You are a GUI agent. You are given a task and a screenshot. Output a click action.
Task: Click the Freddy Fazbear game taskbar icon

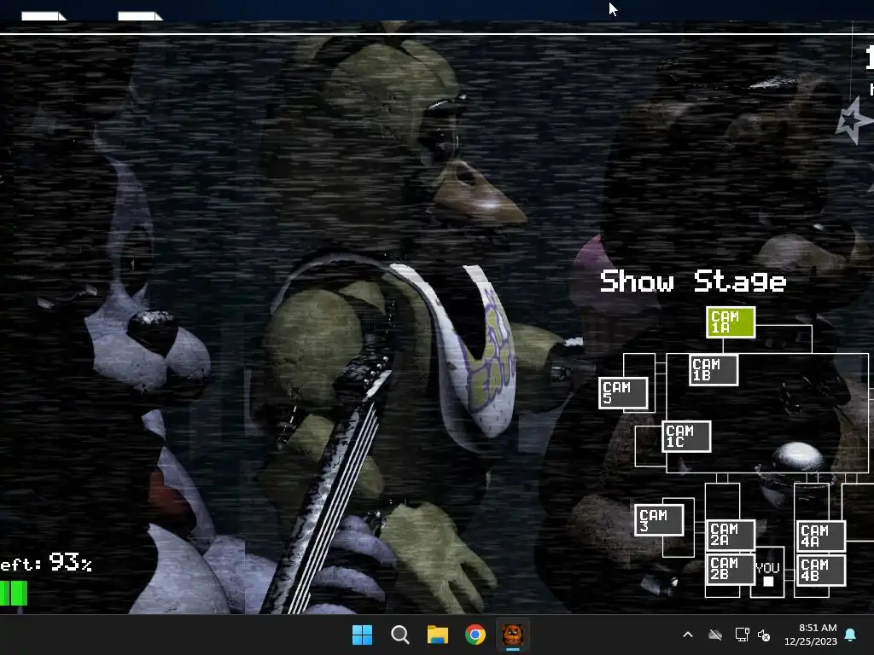[x=513, y=635]
